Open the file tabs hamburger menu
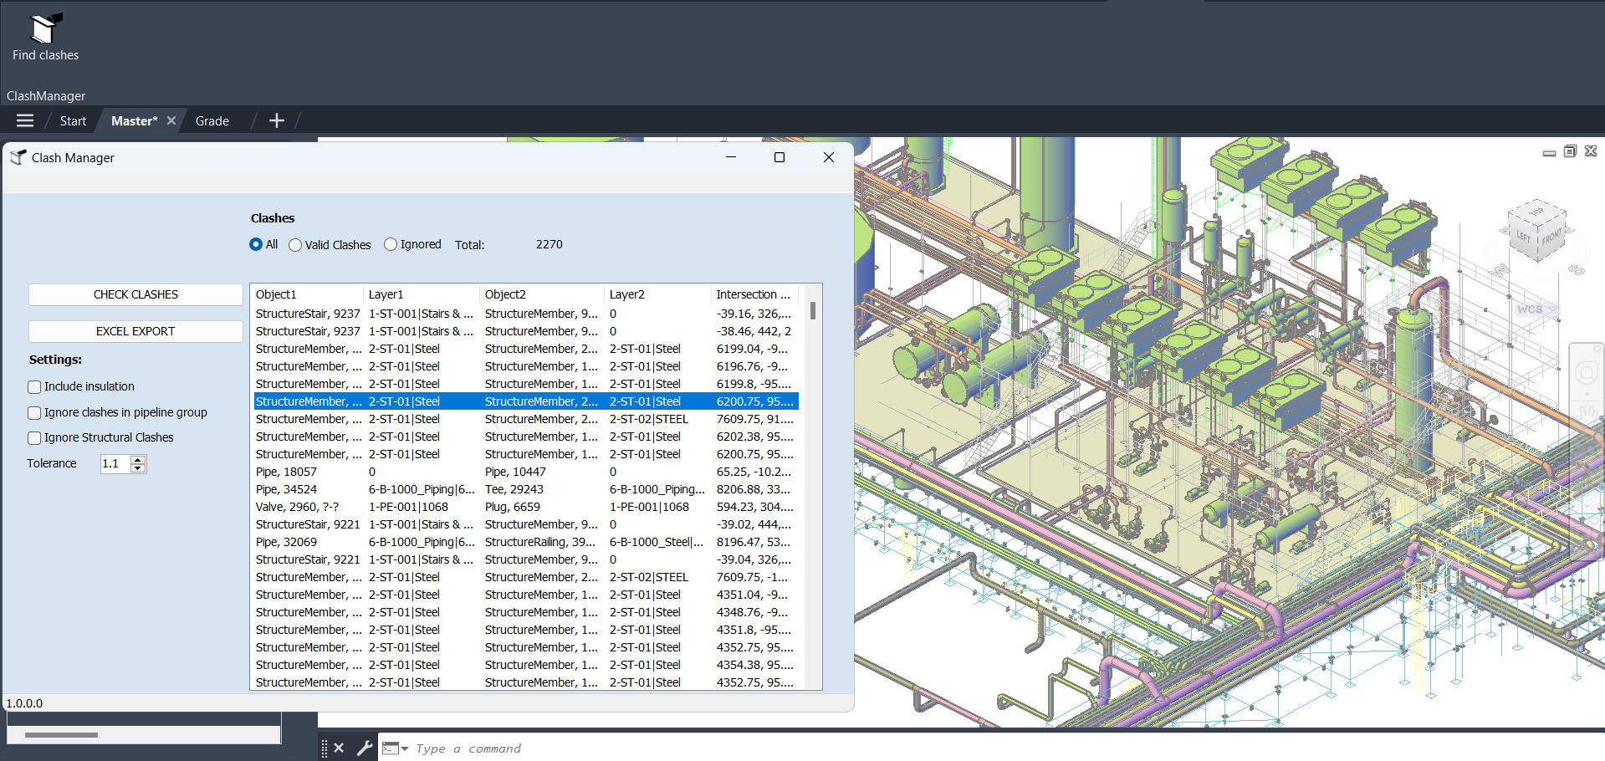Image resolution: width=1605 pixels, height=761 pixels. pos(25,121)
